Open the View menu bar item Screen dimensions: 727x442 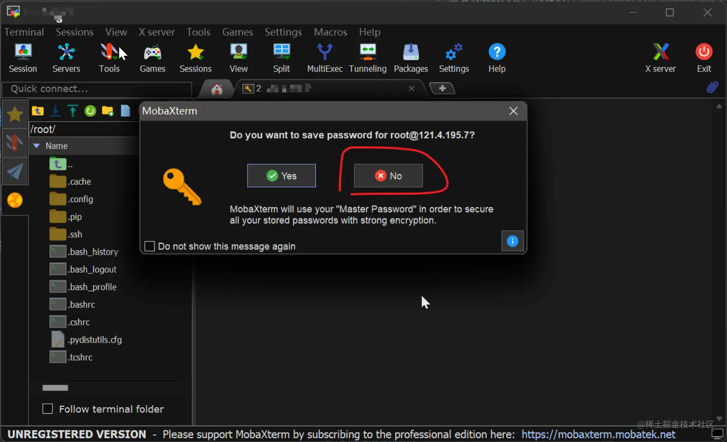[116, 32]
